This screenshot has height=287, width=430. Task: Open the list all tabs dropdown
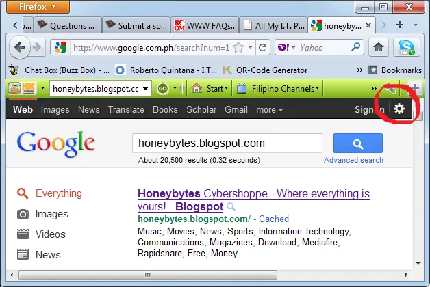(415, 25)
